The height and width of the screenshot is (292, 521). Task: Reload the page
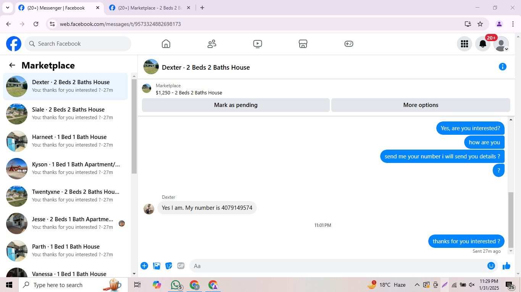[36, 24]
